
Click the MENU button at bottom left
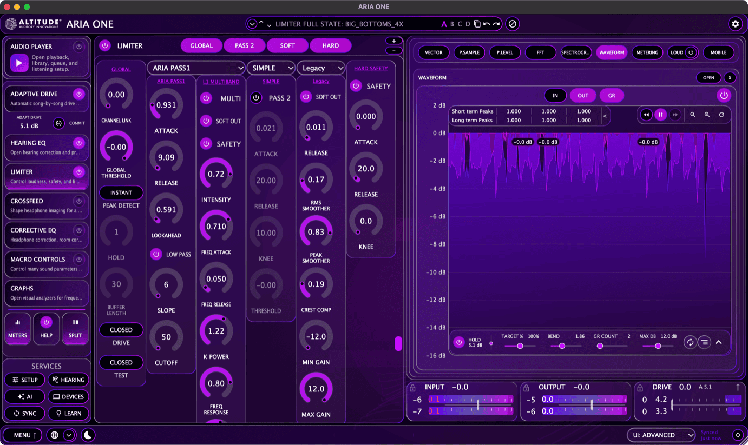[22, 435]
